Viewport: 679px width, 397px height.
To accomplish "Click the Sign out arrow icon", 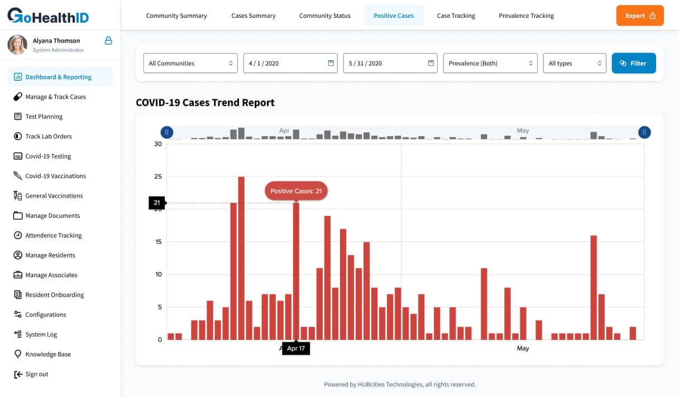I will point(17,374).
